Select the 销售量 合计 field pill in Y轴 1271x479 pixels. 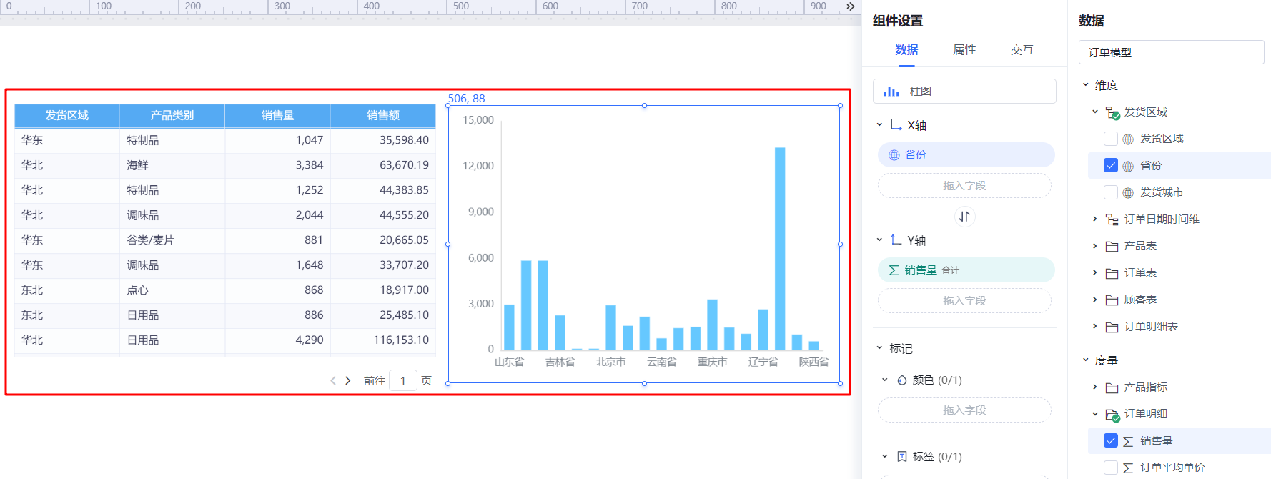click(x=966, y=270)
